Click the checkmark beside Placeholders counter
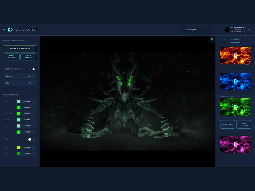The width and height of the screenshot is (255, 191). click(x=30, y=69)
